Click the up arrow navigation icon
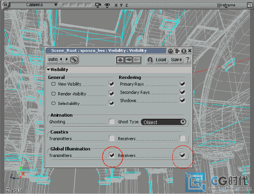The height and width of the screenshot is (194, 254). click(x=120, y=60)
